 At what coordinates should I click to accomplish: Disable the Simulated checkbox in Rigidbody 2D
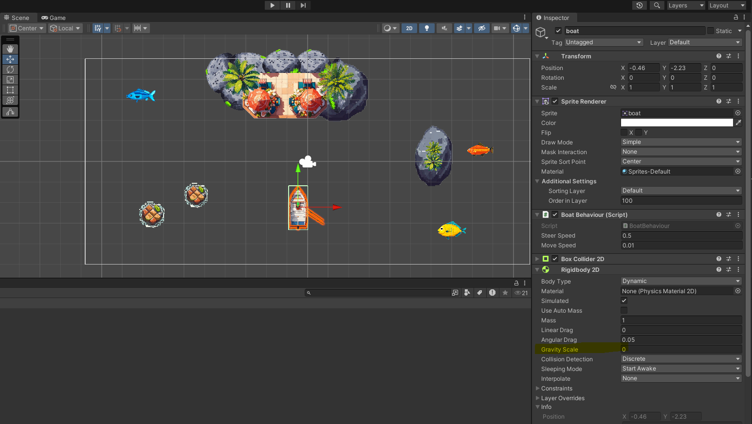click(x=624, y=300)
